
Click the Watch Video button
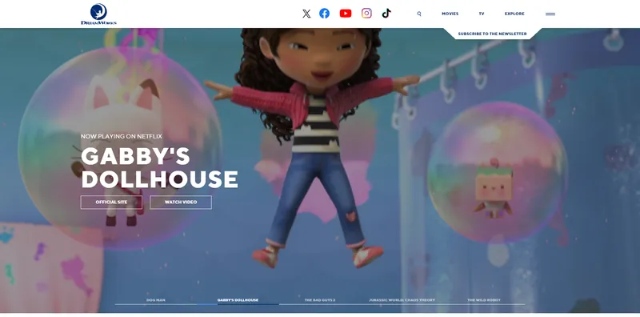click(x=181, y=203)
